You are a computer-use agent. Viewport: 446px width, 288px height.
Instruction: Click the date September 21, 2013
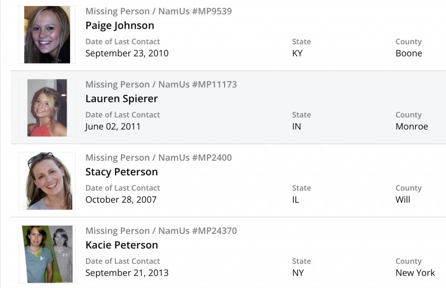[x=127, y=273]
